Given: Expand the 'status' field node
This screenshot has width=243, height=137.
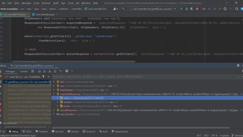Looking at the screenshot, I should coord(57,98).
